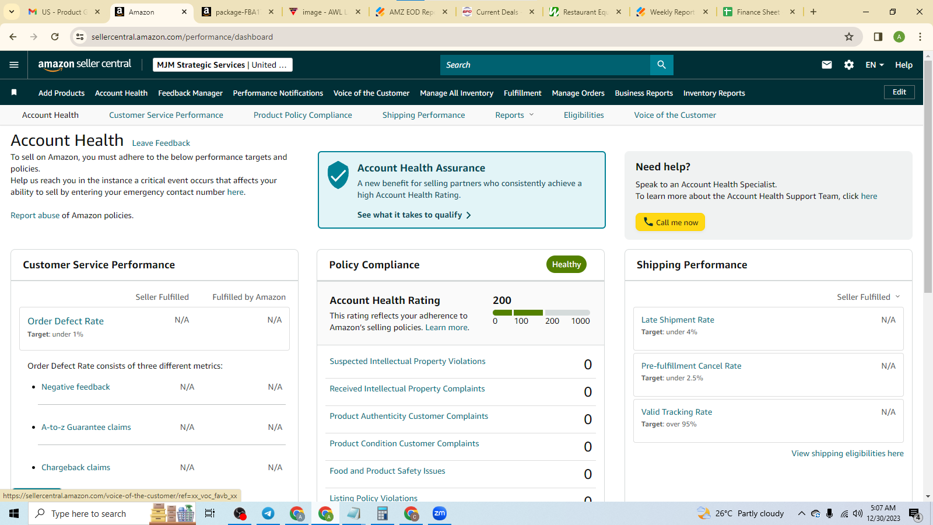Open the Customer Service Performance sub-tab
This screenshot has width=933, height=525.
coord(166,115)
